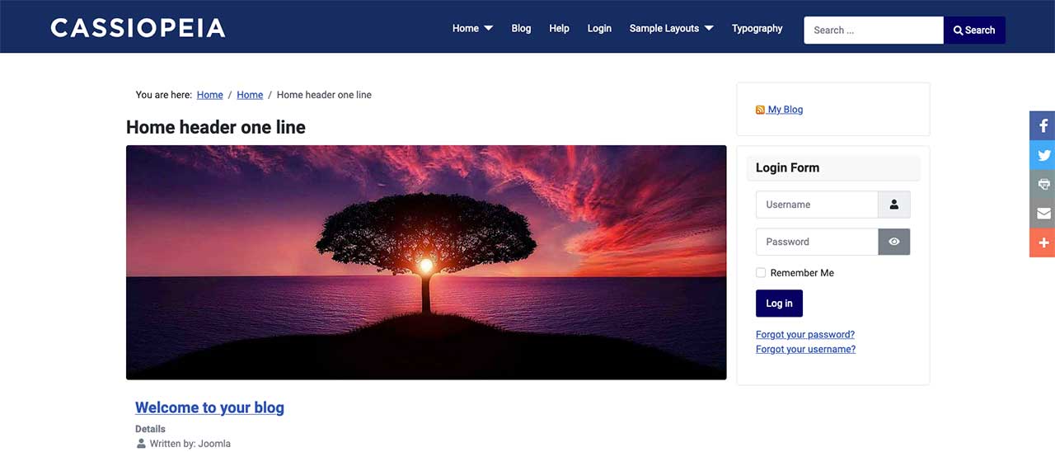This screenshot has width=1055, height=452.
Task: Open Welcome to your blog article link
Action: point(209,407)
